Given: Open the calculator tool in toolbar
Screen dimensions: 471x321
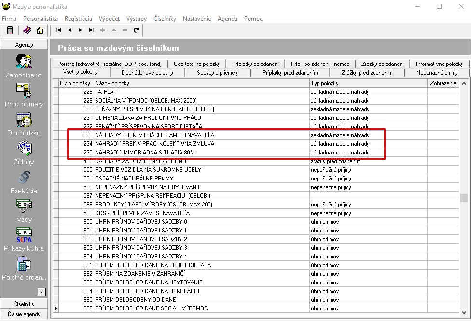Looking at the screenshot, I should pos(10,30).
